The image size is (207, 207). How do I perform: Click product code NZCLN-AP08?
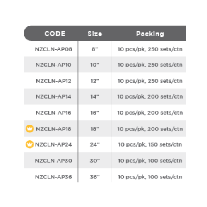(53, 49)
